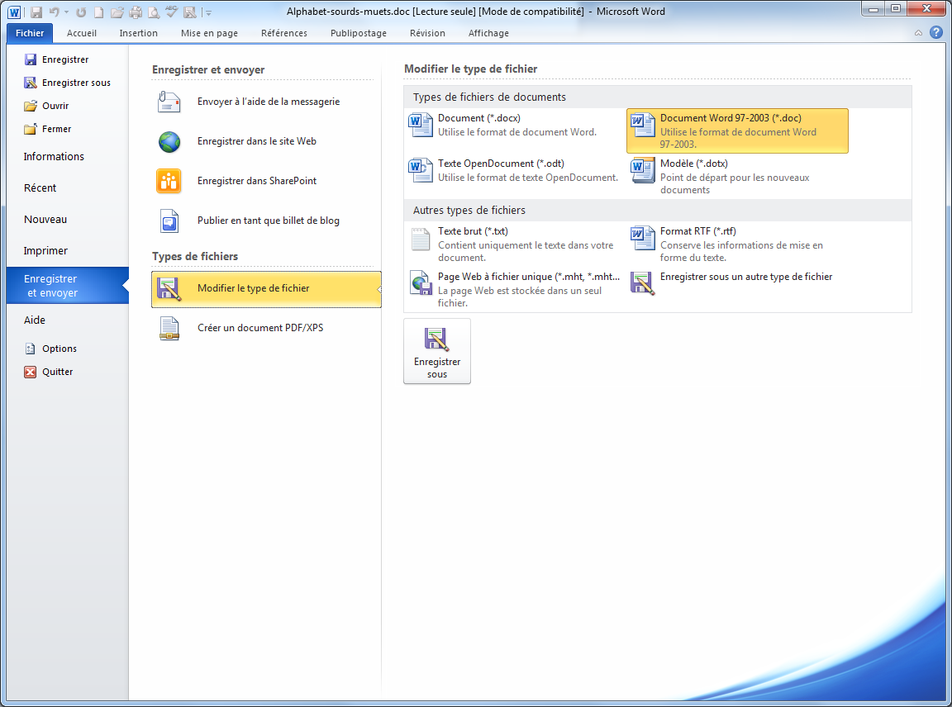Choose Envoyer à l'aide de la messagerie

coord(266,102)
